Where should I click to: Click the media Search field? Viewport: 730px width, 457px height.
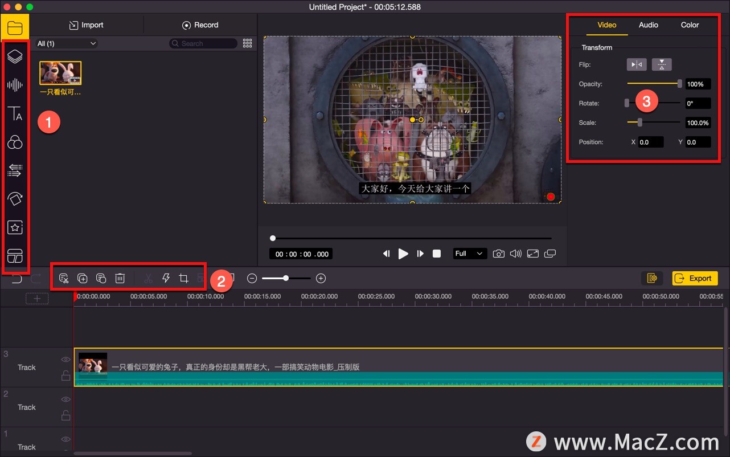[x=203, y=43]
